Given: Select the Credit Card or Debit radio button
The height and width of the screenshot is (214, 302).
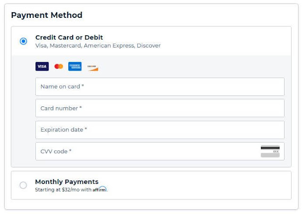Looking at the screenshot, I should (x=24, y=41).
